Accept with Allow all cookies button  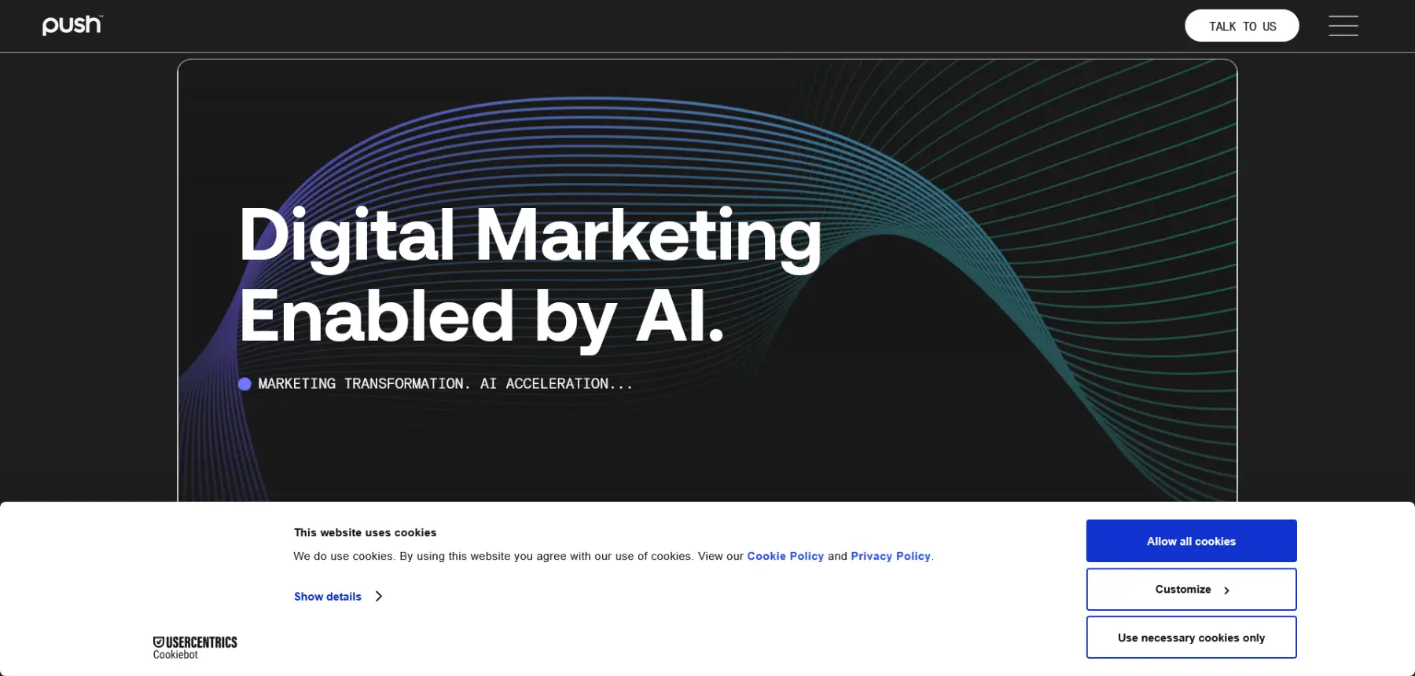click(1191, 541)
